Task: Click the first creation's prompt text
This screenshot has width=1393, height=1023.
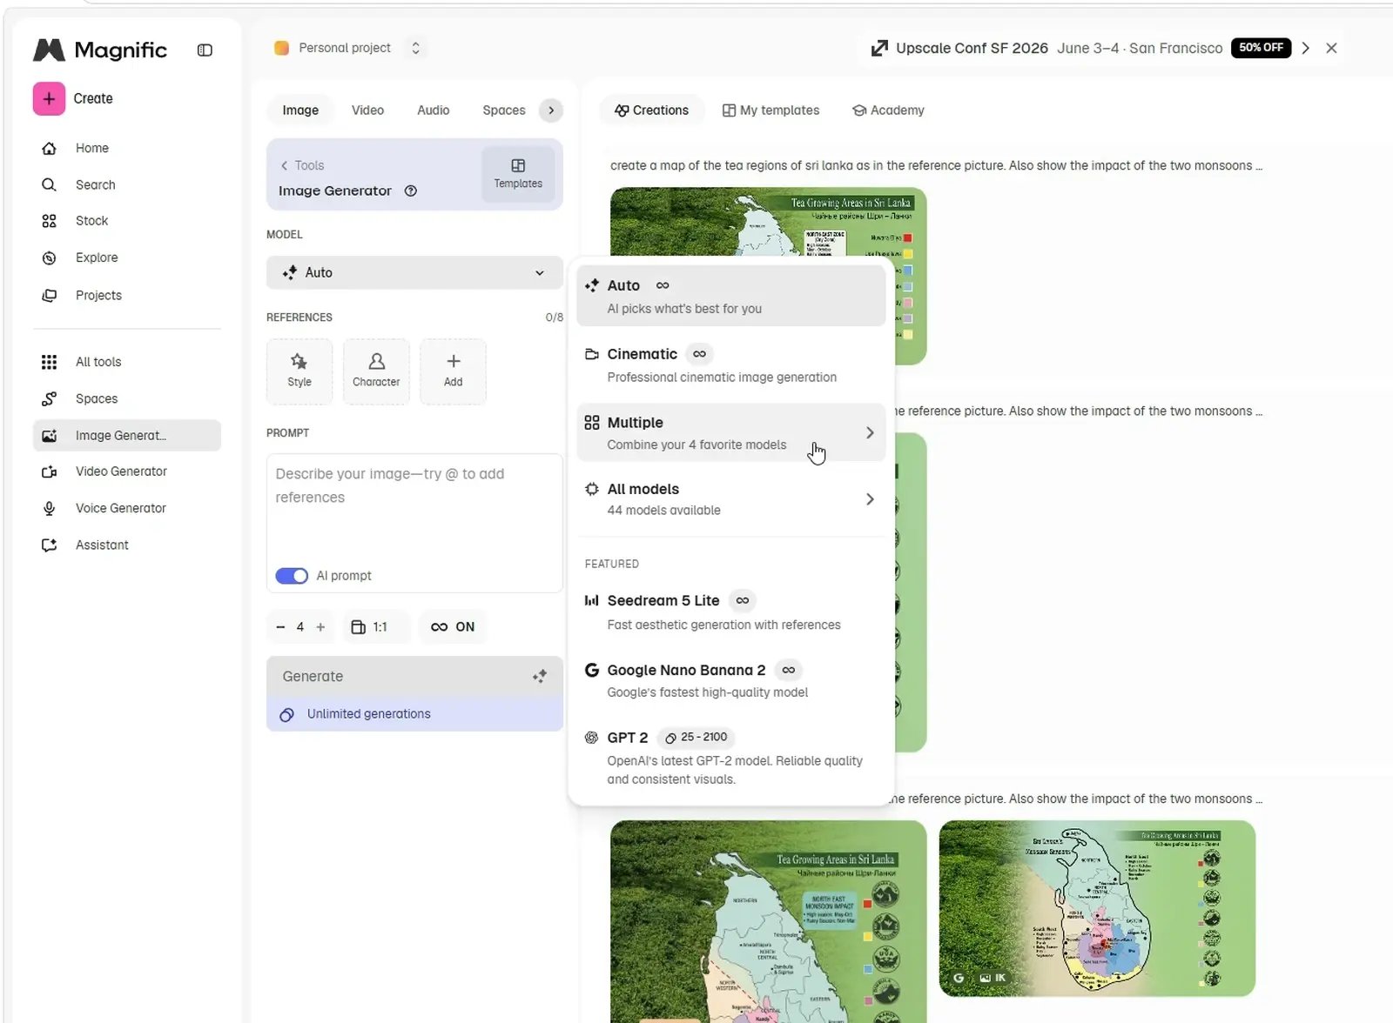Action: coord(936,165)
